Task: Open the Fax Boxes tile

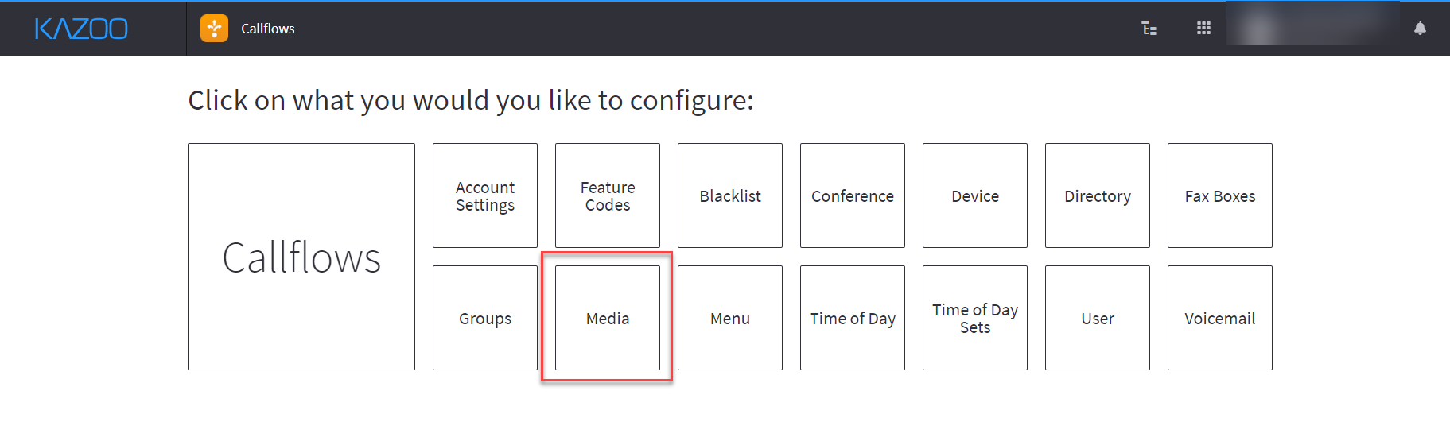Action: pyautogui.click(x=1220, y=195)
